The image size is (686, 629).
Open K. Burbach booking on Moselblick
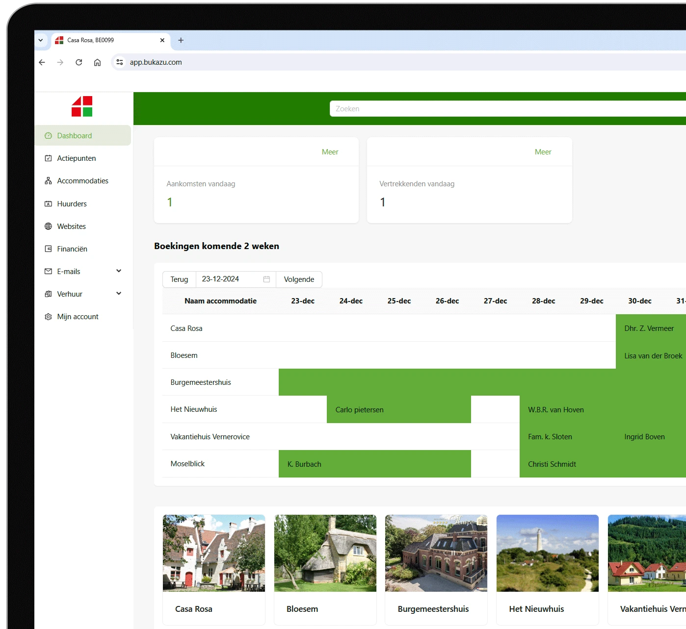pos(375,464)
